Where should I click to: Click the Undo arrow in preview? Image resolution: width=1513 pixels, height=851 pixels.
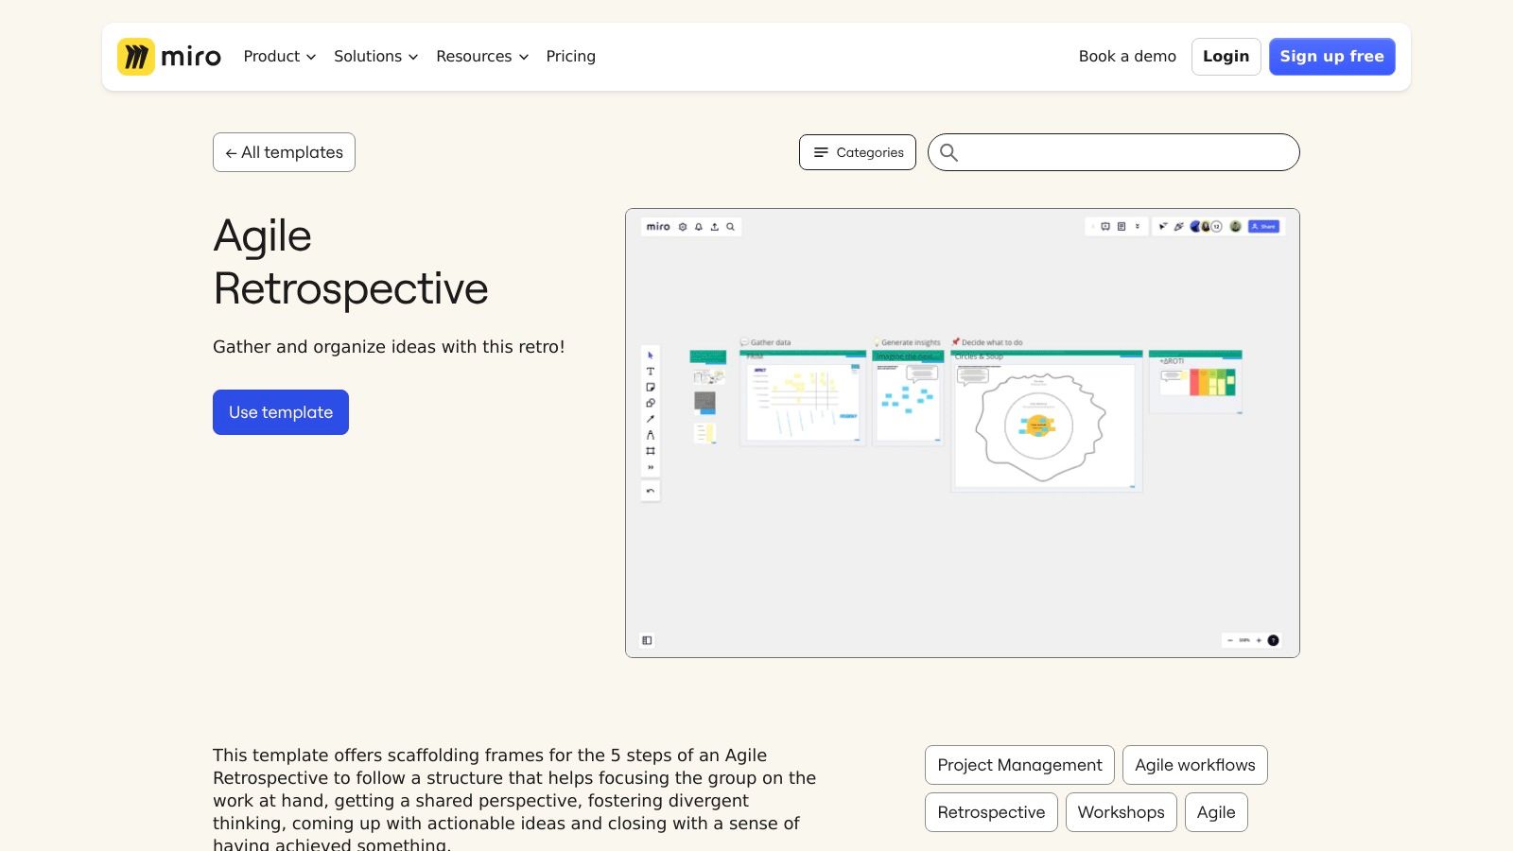point(651,491)
